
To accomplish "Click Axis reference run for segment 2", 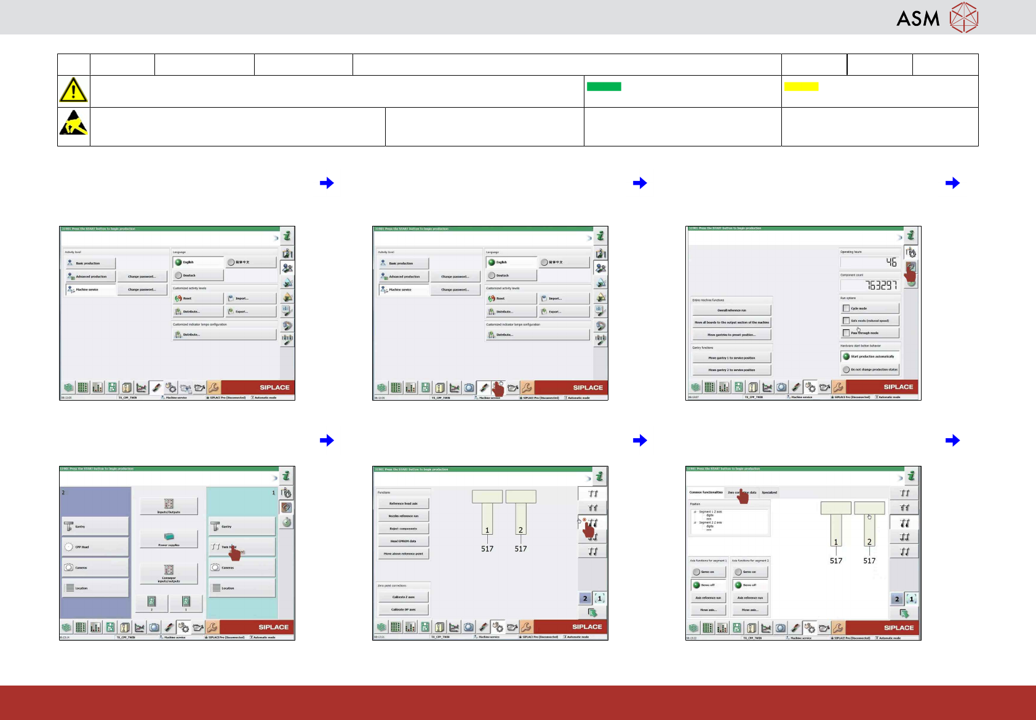I will pyautogui.click(x=750, y=598).
